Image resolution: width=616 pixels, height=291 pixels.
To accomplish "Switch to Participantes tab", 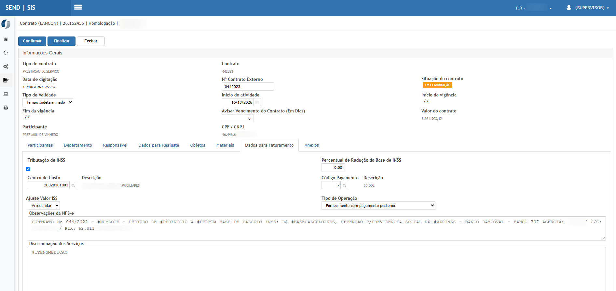I will click(x=40, y=145).
